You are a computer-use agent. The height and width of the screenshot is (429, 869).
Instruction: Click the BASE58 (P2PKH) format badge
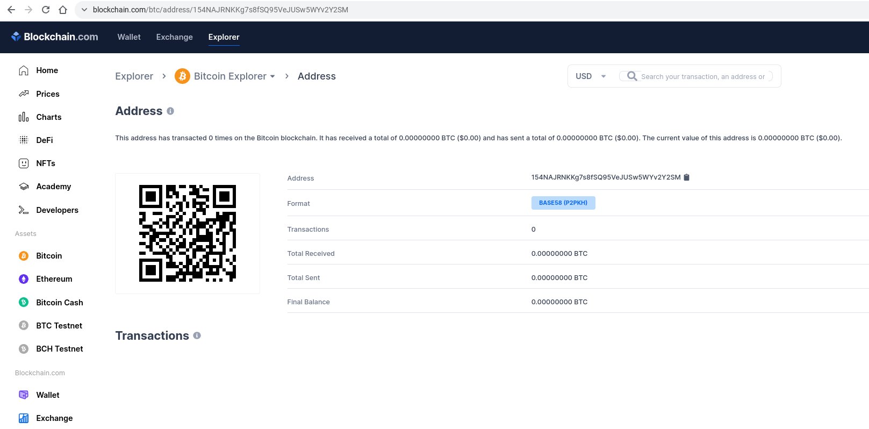tap(563, 203)
